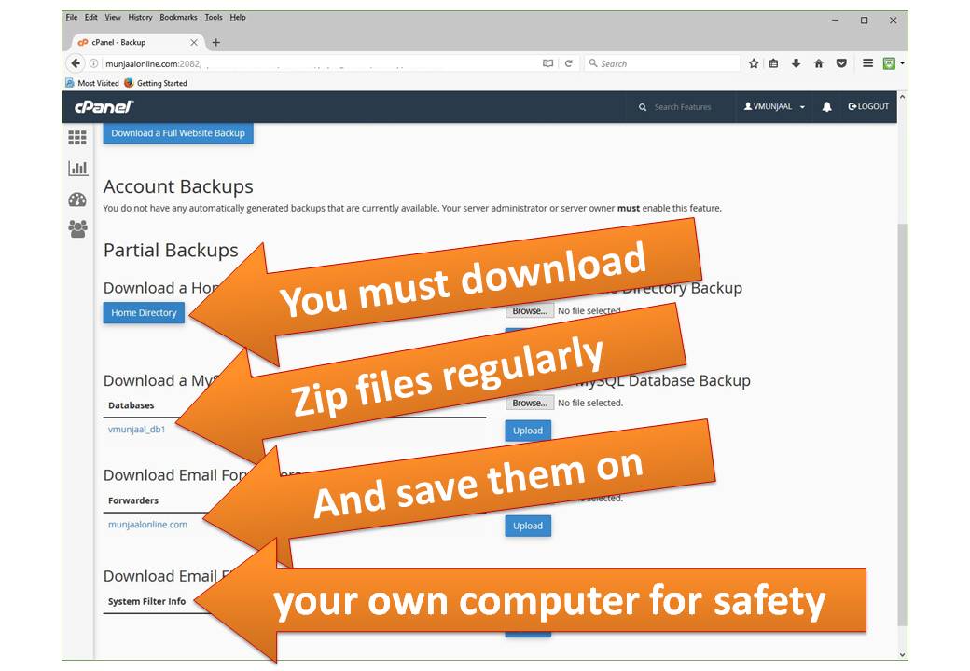Download munjaalonline.com forwarders link
970x671 pixels.
[147, 524]
